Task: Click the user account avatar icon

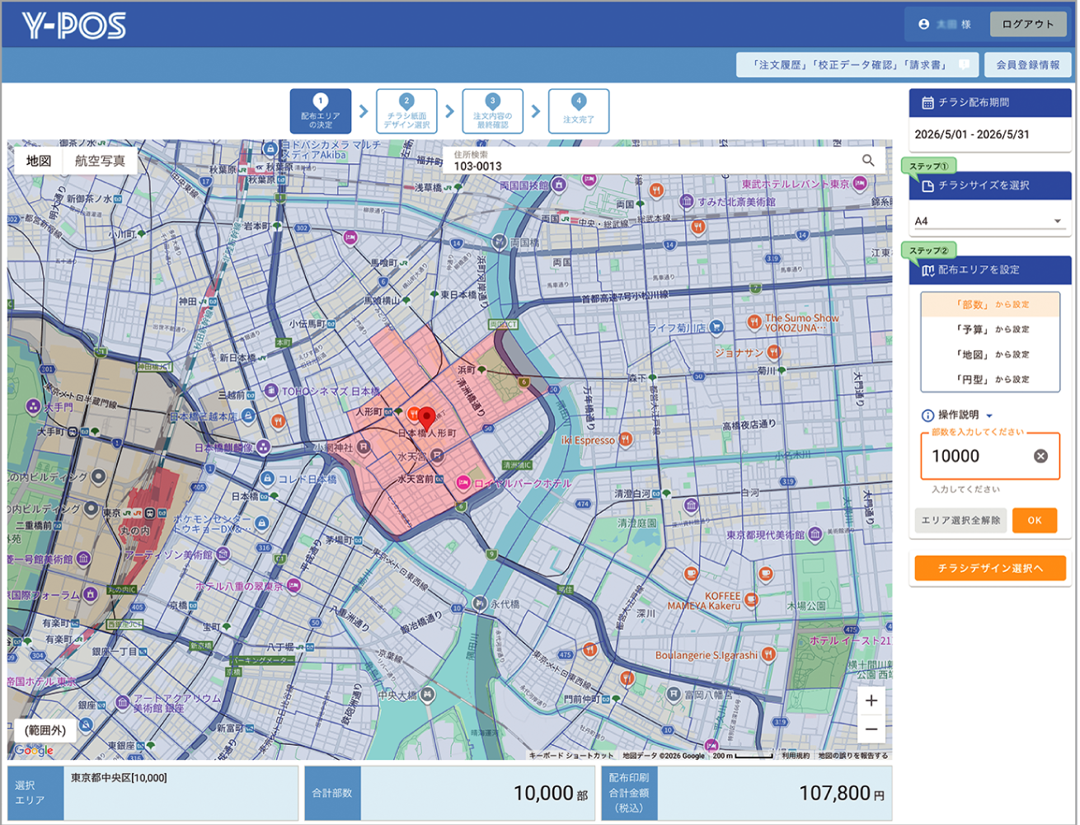Action: (924, 25)
